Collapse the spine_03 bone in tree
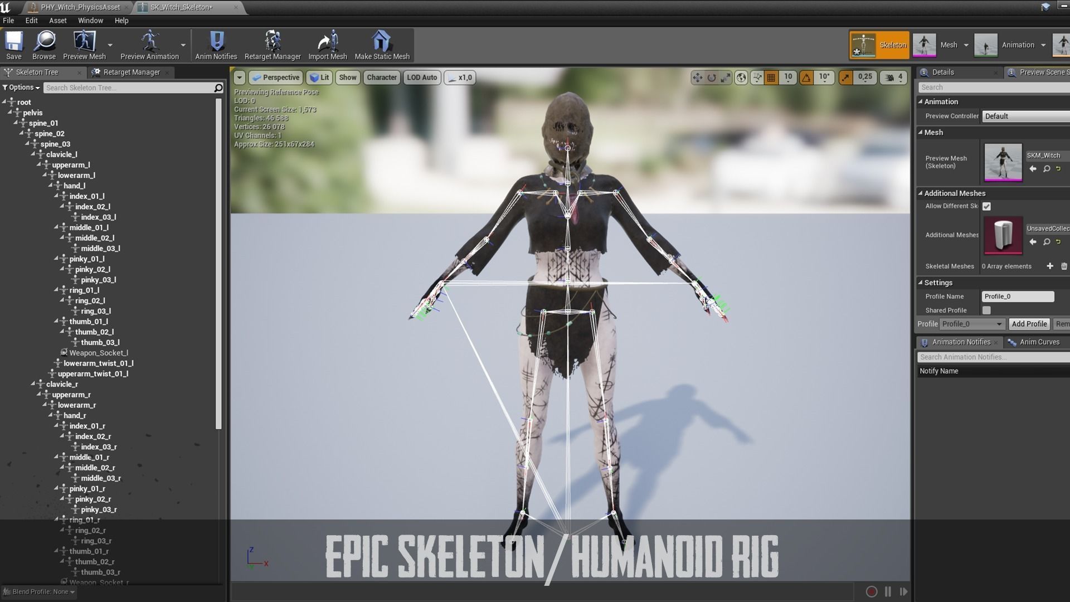The image size is (1070, 602). coord(27,144)
